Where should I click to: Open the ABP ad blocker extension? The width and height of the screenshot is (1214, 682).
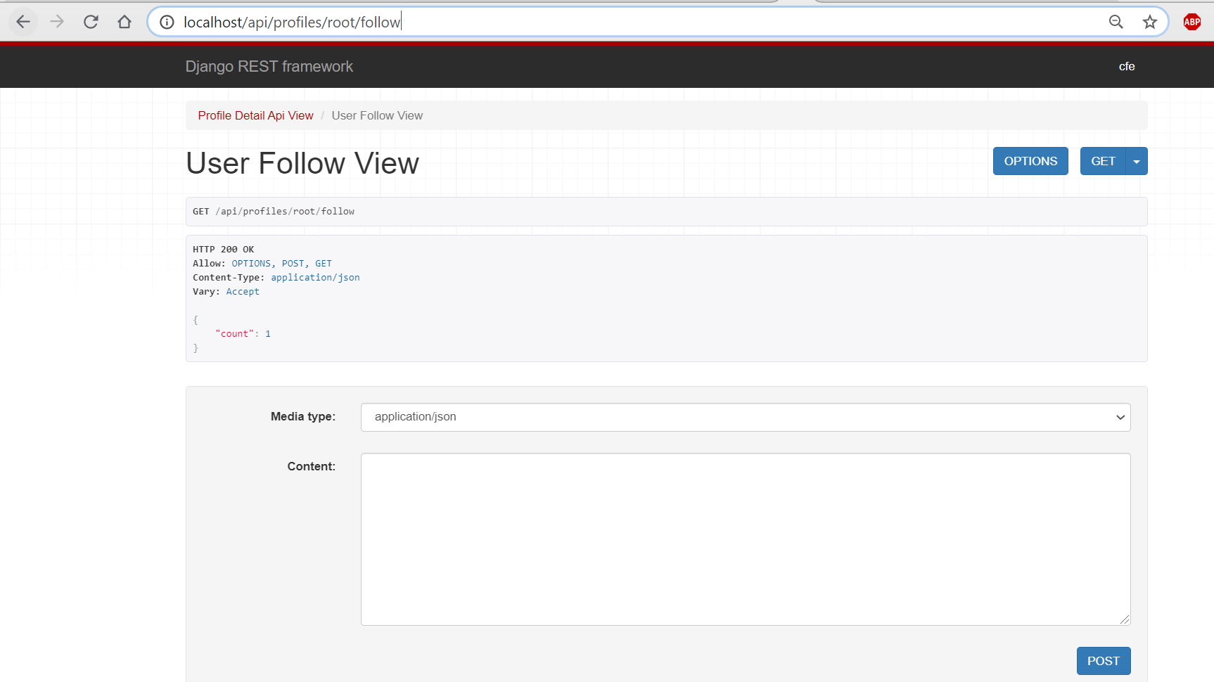point(1192,22)
